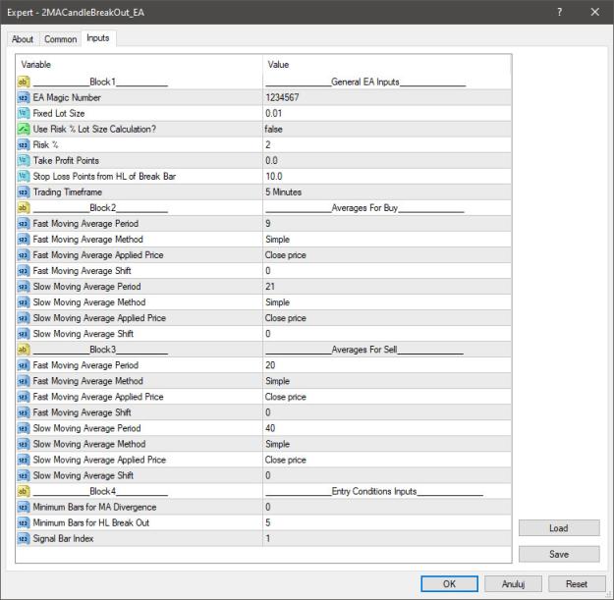
Task: Click the icon beside Signal Bar Index
Action: [x=24, y=538]
